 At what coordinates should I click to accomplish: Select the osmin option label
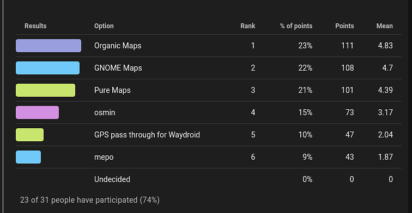pos(105,112)
